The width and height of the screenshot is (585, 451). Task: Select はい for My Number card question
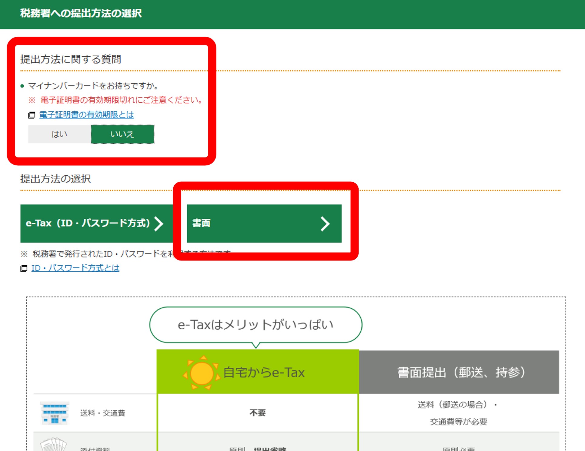pyautogui.click(x=59, y=134)
